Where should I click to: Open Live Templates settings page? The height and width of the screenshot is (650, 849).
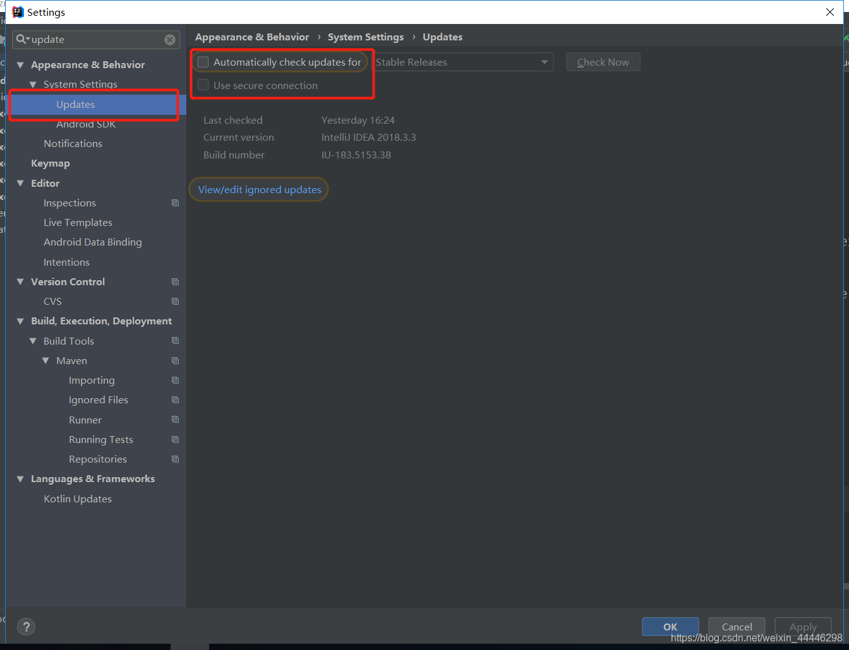coord(78,223)
